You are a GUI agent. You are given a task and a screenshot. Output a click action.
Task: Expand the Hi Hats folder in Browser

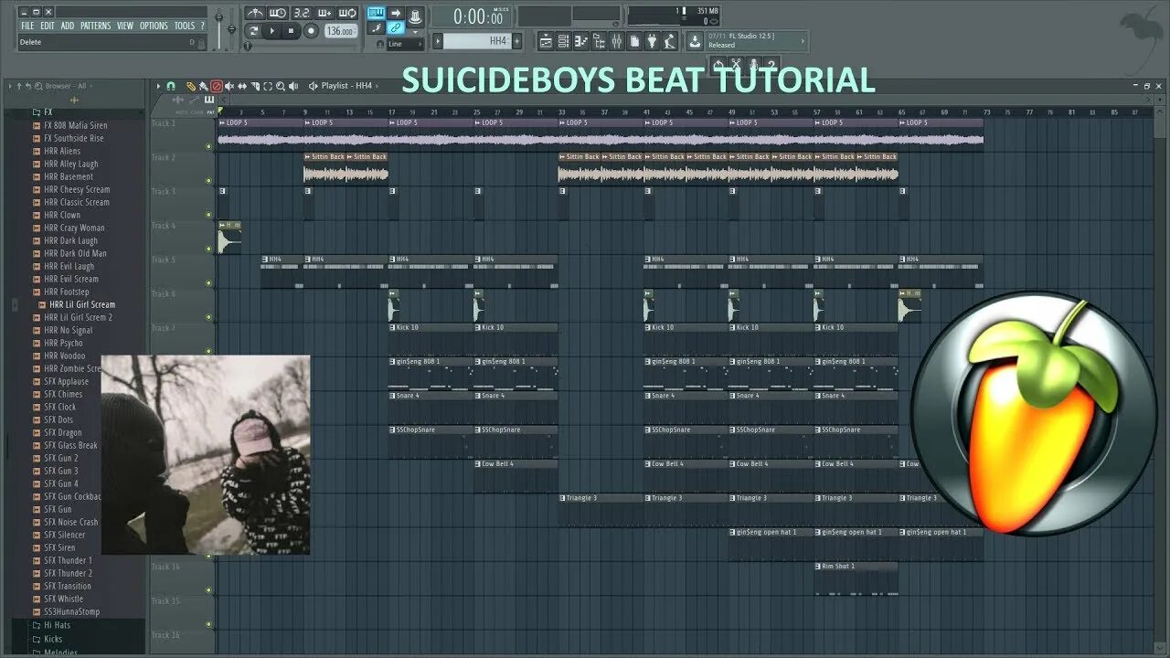(x=57, y=626)
